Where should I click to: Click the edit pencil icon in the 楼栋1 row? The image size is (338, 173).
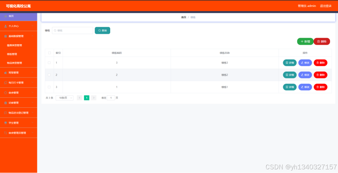tap(302, 87)
